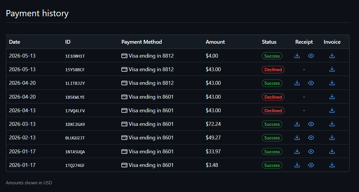The width and height of the screenshot is (359, 192).
Task: Download receipt for payment 1NTA5UQA
Action: point(297,152)
